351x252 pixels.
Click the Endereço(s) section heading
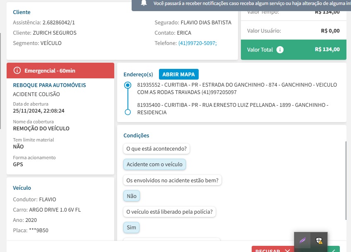click(x=138, y=74)
